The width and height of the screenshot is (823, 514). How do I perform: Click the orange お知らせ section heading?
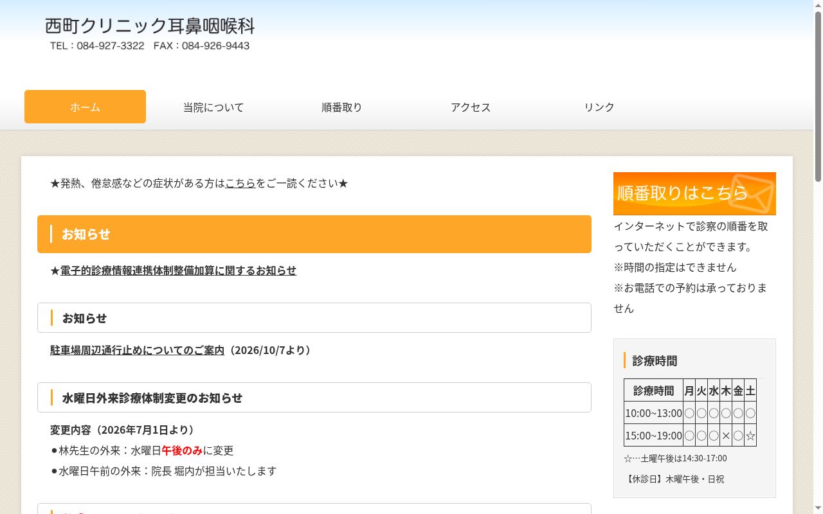point(314,234)
